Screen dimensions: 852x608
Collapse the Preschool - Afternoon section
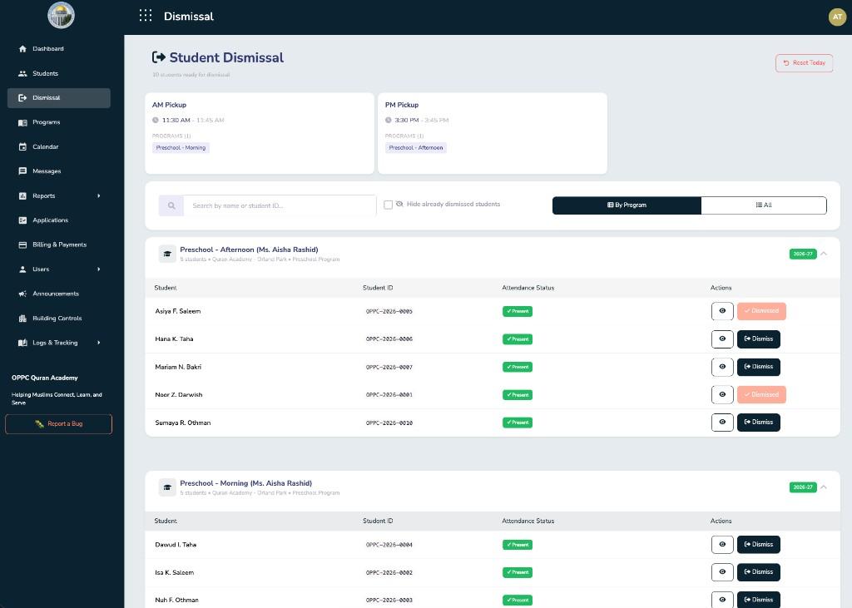coord(824,254)
